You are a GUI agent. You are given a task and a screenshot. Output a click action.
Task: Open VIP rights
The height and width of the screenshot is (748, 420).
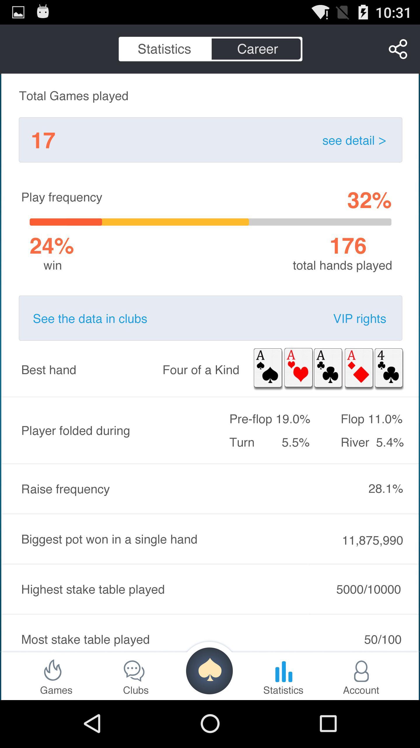(359, 318)
